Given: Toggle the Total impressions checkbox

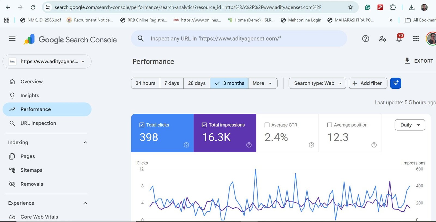Looking at the screenshot, I should [204, 125].
